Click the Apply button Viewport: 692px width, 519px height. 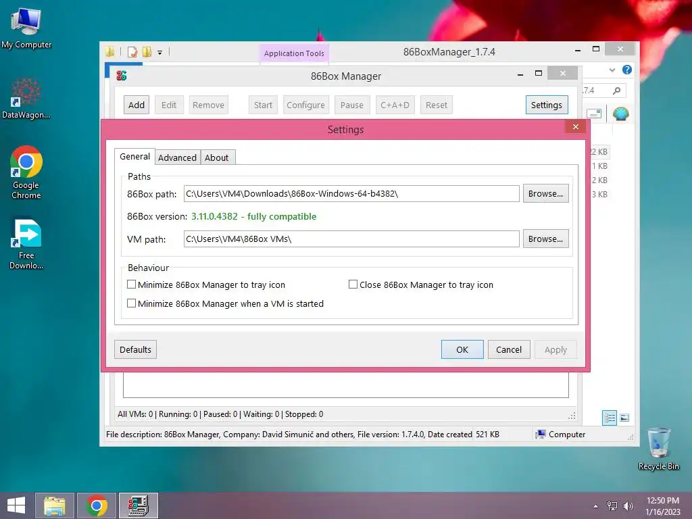[x=555, y=349]
